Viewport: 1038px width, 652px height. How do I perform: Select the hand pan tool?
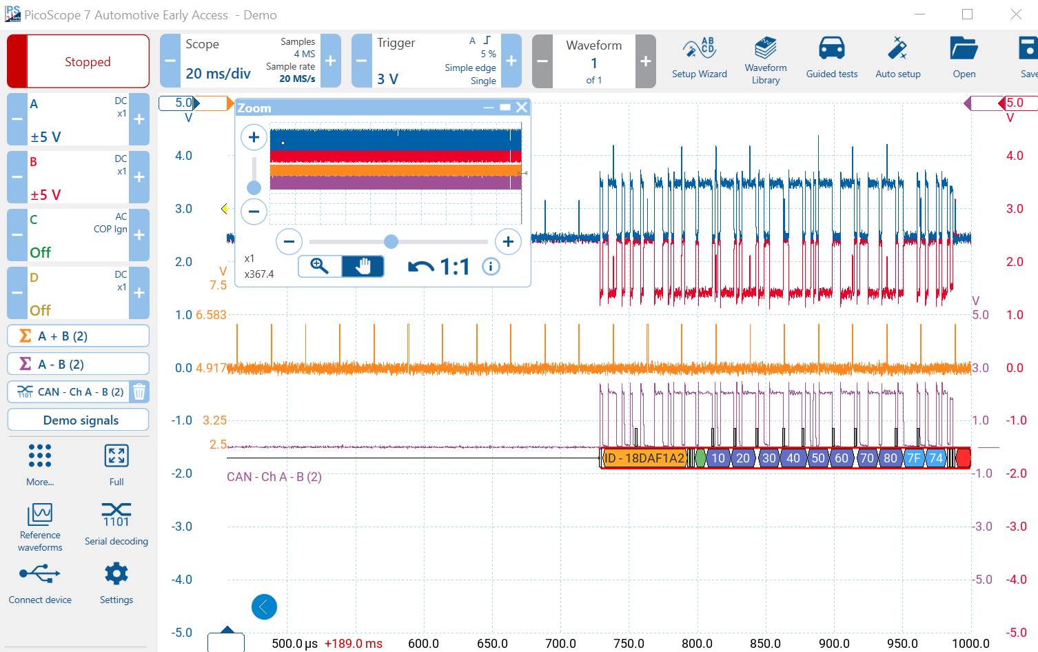pos(363,266)
